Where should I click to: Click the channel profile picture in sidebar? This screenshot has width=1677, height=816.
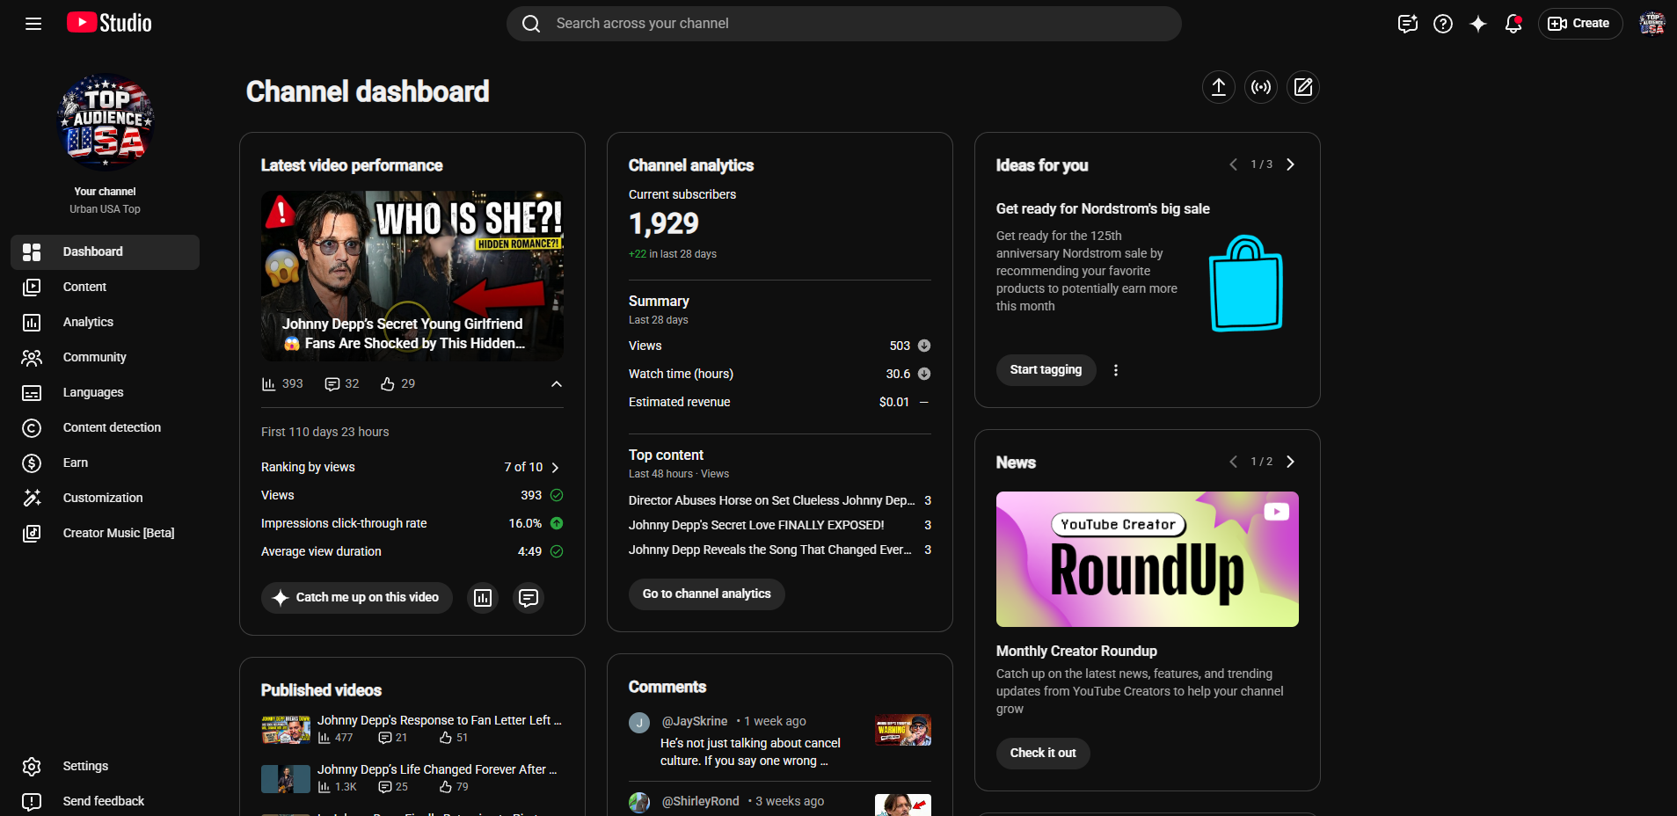[106, 122]
